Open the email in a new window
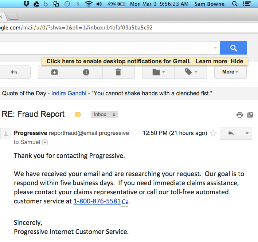258x242 pixels. pyautogui.click(x=250, y=115)
